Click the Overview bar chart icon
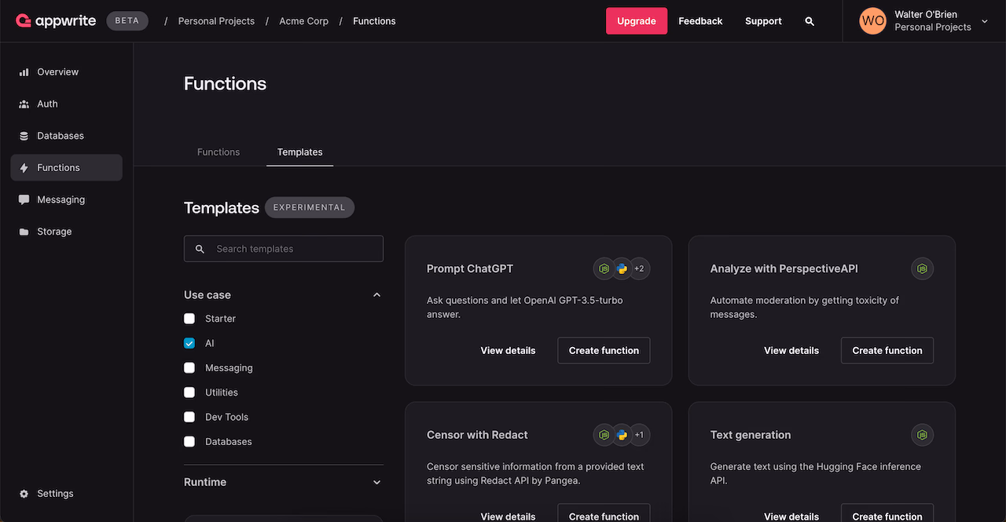The width and height of the screenshot is (1006, 522). pyautogui.click(x=24, y=72)
